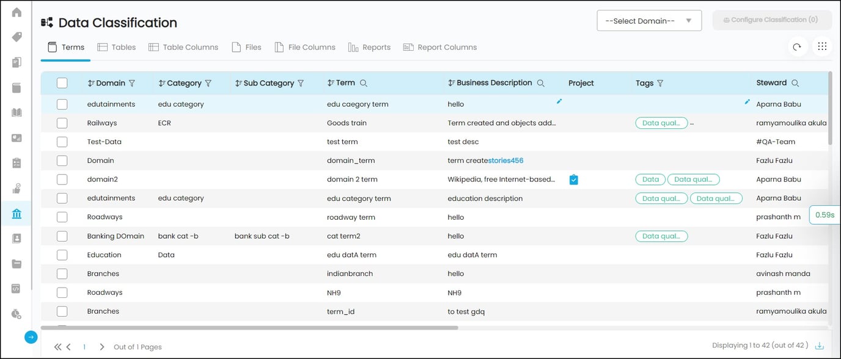
Task: Switch to the Table Columns tab
Action: click(183, 47)
